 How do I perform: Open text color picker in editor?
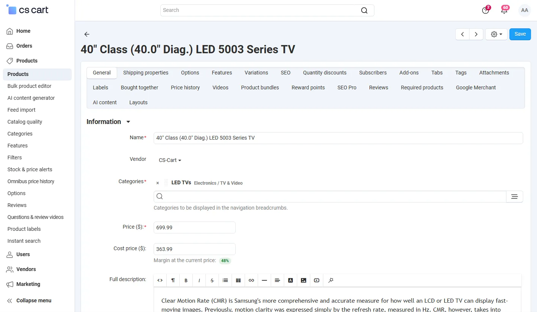tap(291, 280)
